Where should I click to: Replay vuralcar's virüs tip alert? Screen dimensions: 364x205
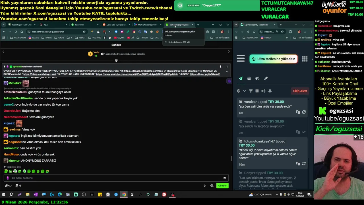tap(304, 112)
